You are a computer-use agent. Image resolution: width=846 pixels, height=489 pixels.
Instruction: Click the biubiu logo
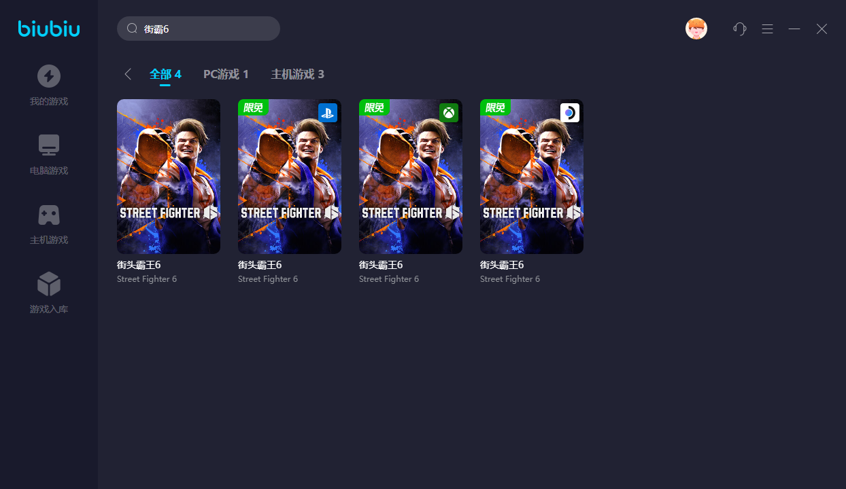tap(49, 29)
